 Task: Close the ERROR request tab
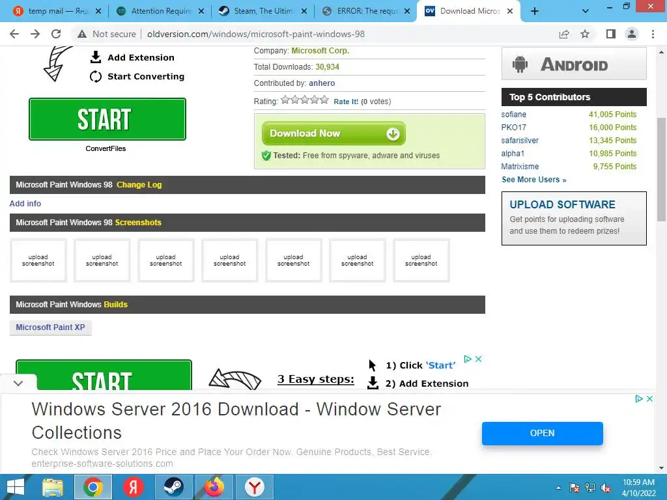point(407,12)
